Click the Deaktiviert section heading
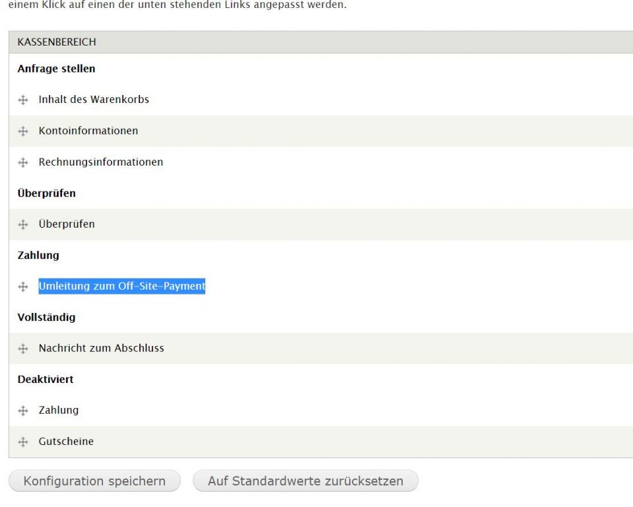 tap(46, 380)
